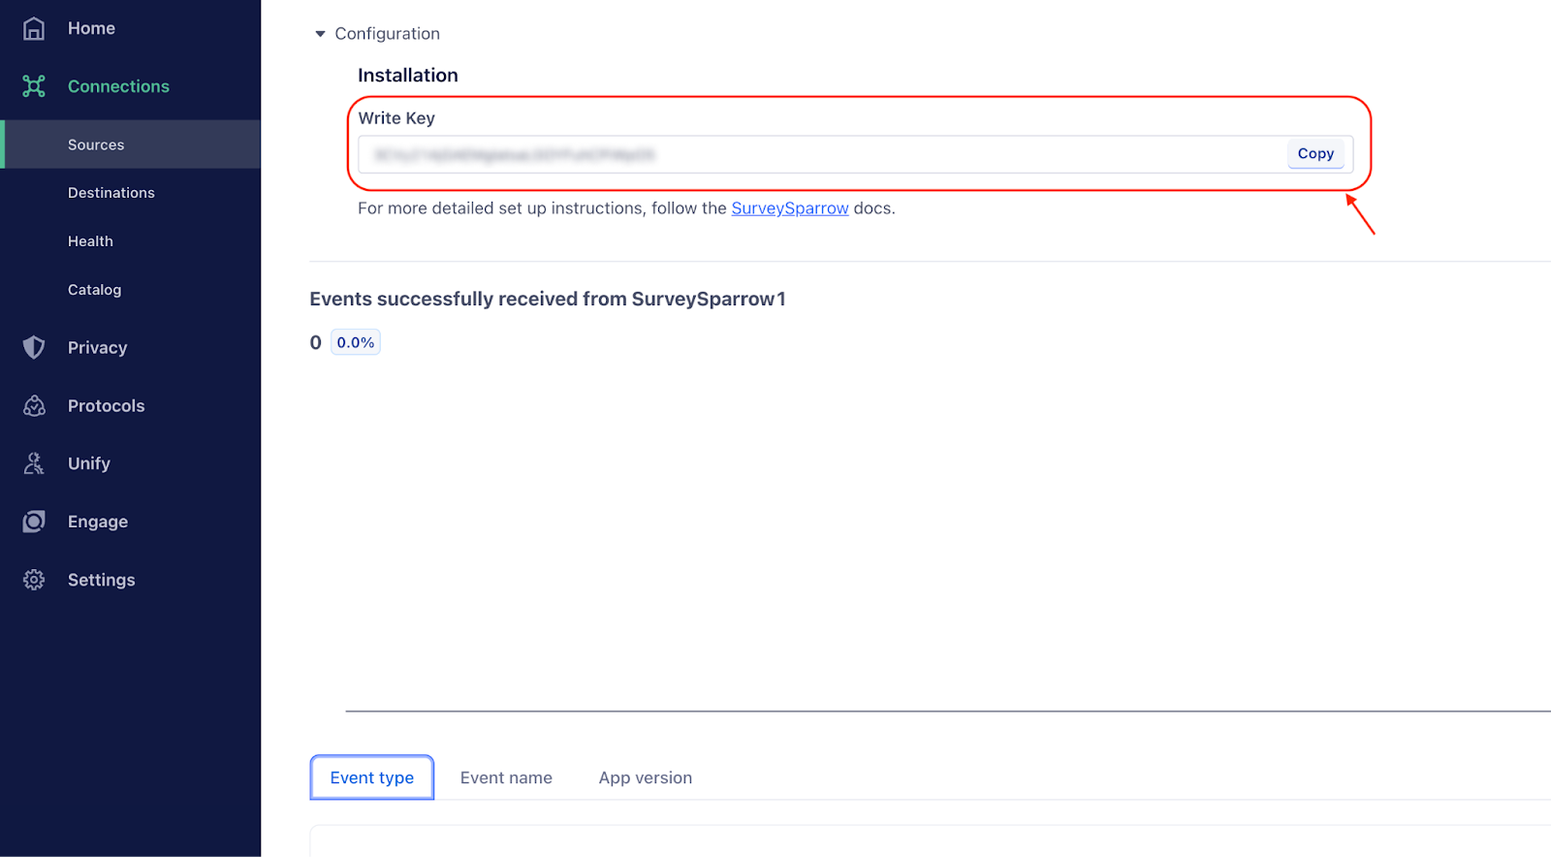Viewport: 1551px width, 857px height.
Task: Collapse the Configuration section triangle
Action: (320, 34)
